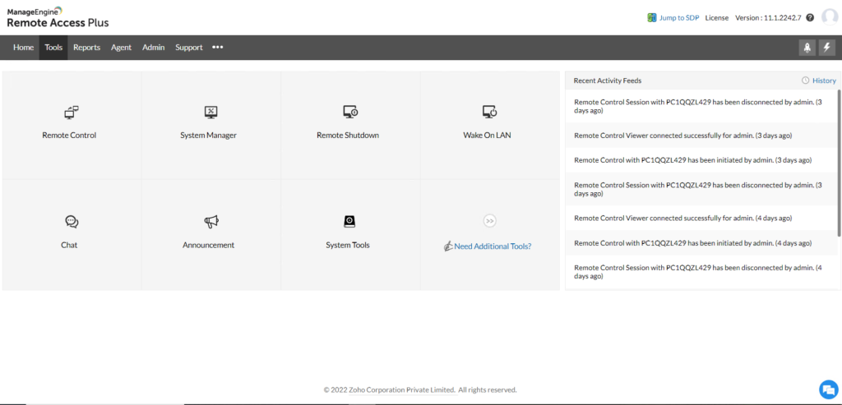Click the Remote Shutdown label
The width and height of the screenshot is (842, 405).
coord(348,136)
